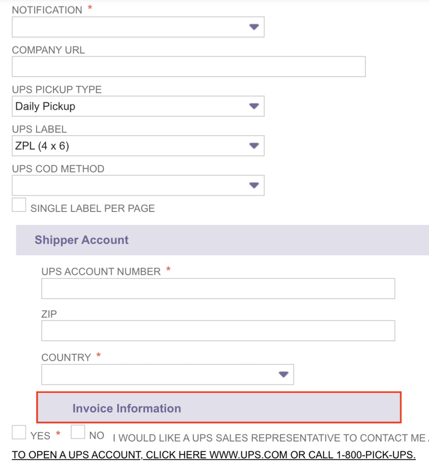Expand the Shipper Account section header
The height and width of the screenshot is (476, 429).
click(82, 240)
